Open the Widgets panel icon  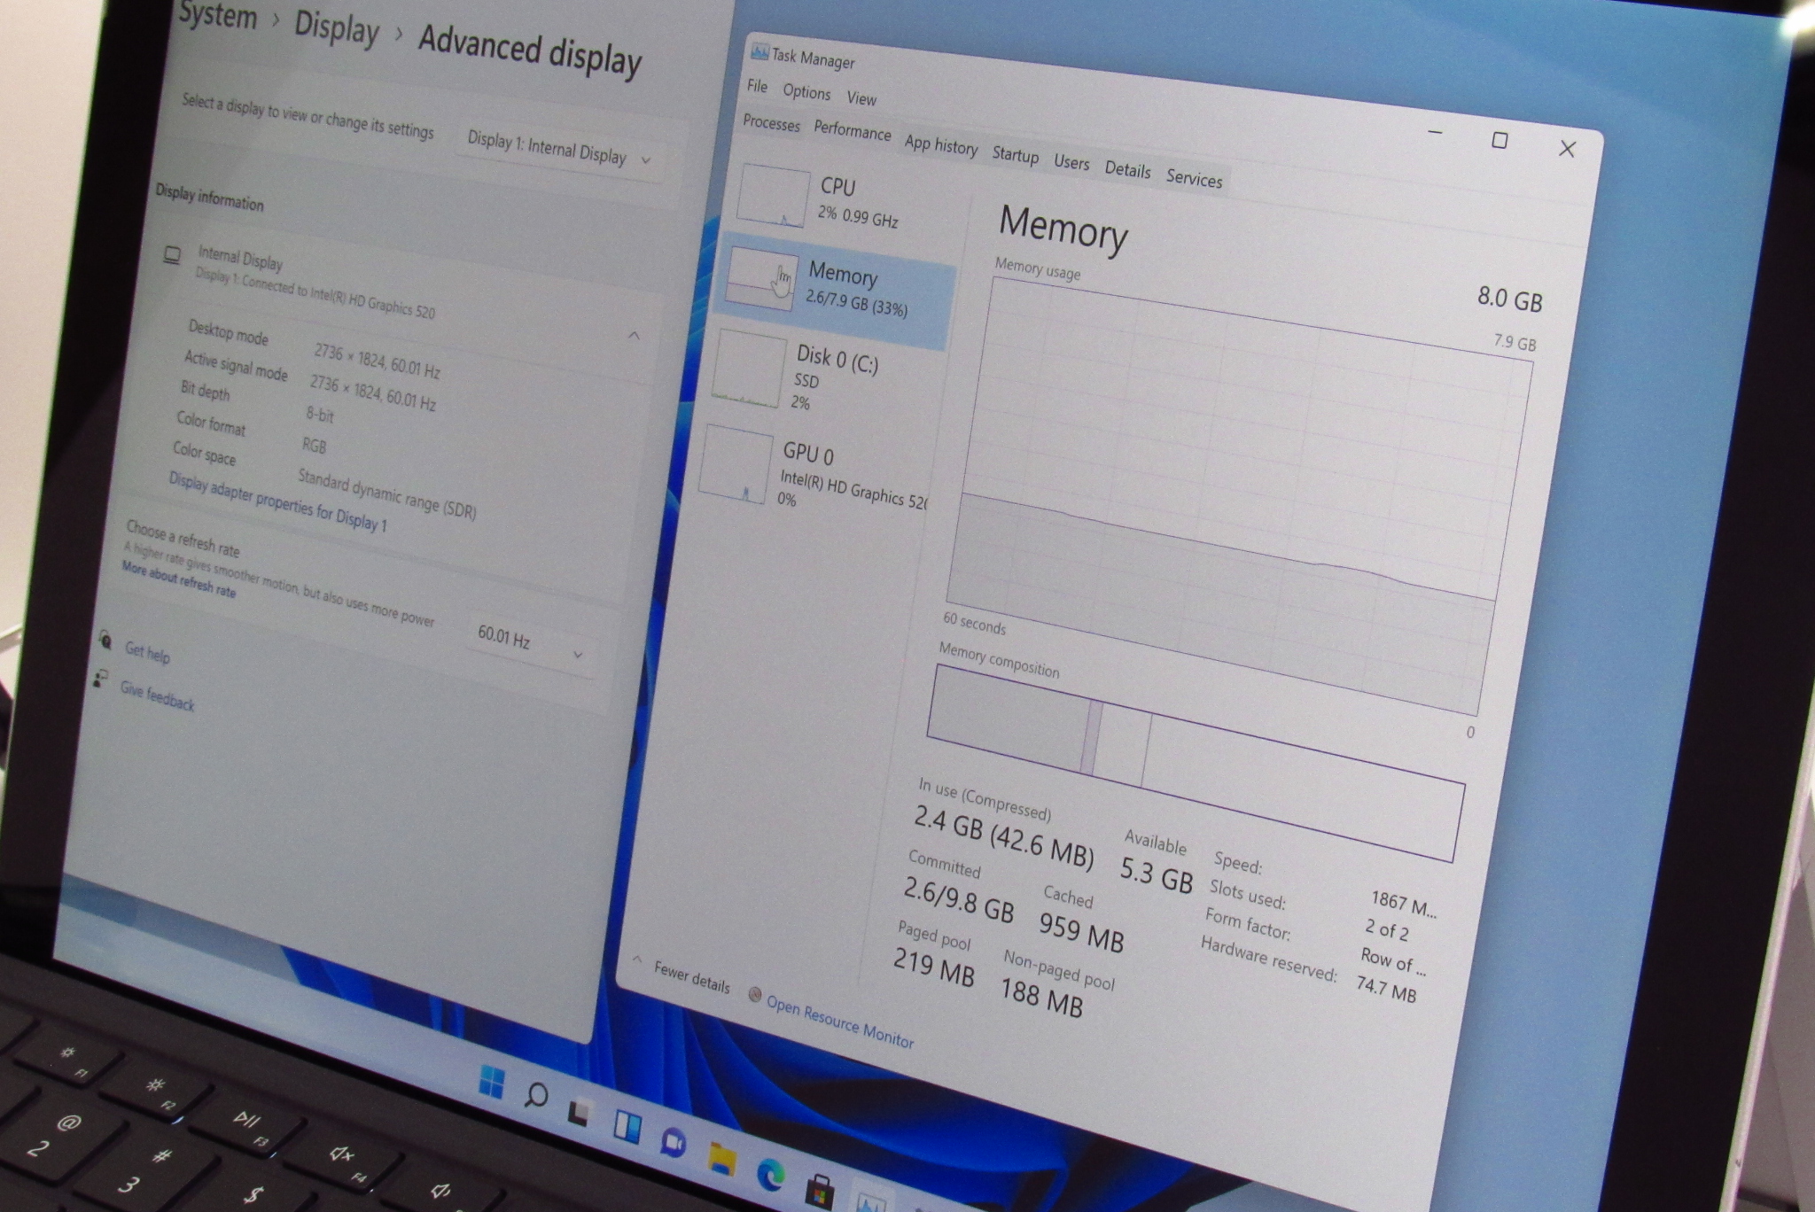pos(627,1126)
